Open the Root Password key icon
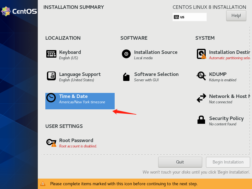The height and width of the screenshot is (189, 252). [51, 143]
